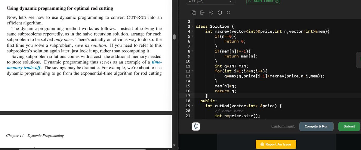361x150 pixels.
Task: Collapse the fold arrow at line 8
Action: 193,51
